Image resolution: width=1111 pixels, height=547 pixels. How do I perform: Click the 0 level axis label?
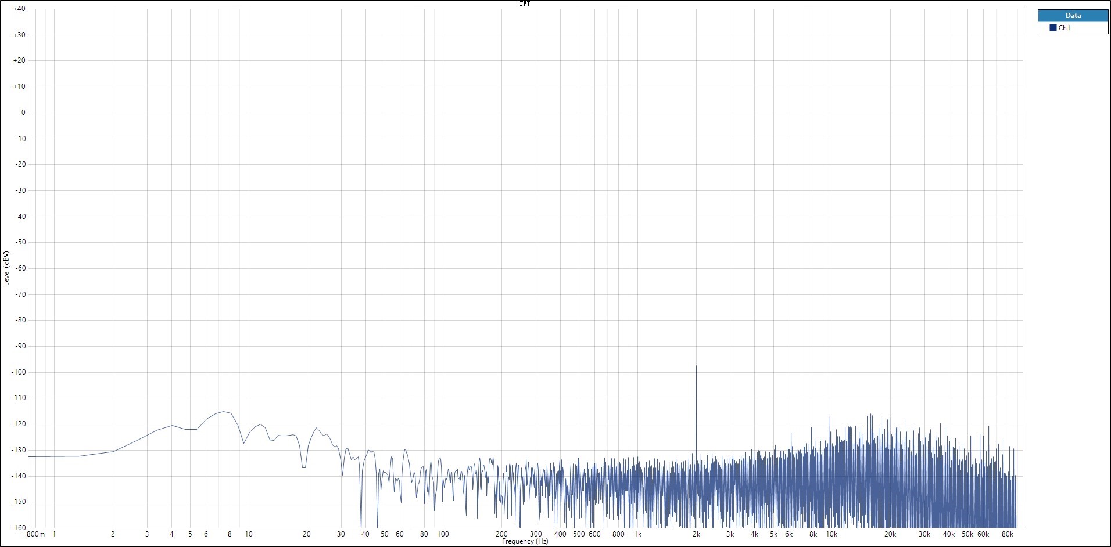click(23, 113)
